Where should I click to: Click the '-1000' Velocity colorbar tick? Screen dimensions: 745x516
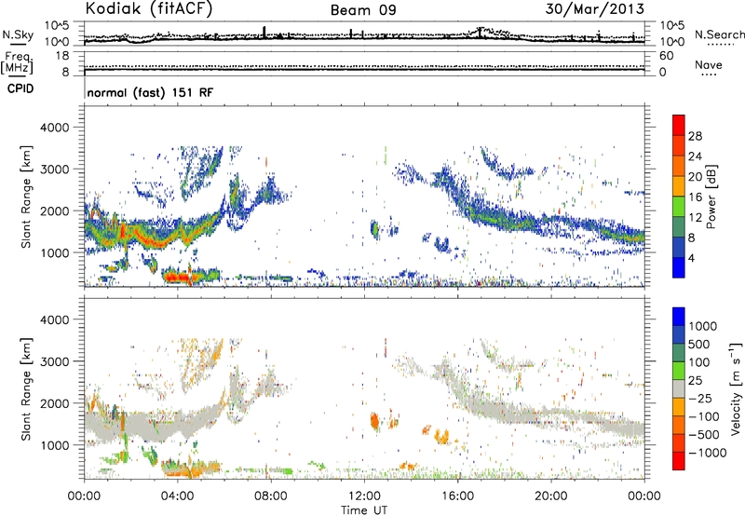coord(708,453)
